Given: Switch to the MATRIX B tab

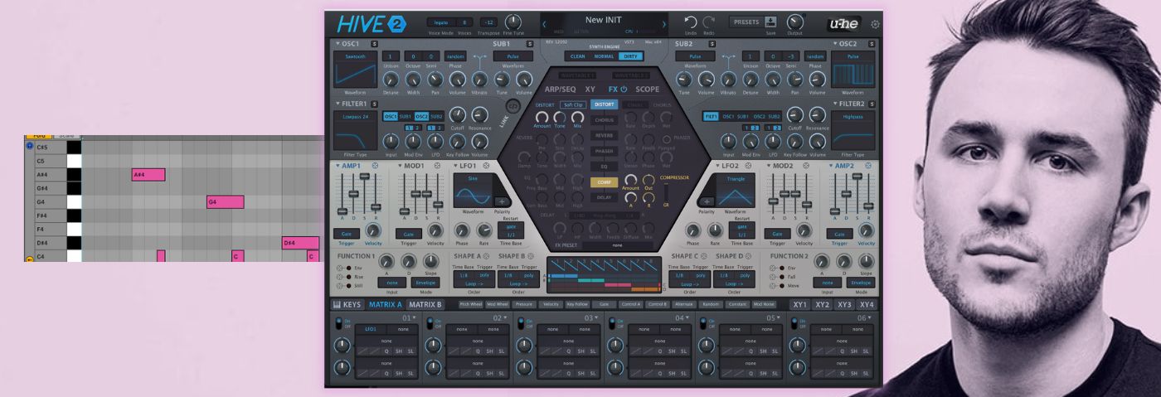Looking at the screenshot, I should click(425, 305).
